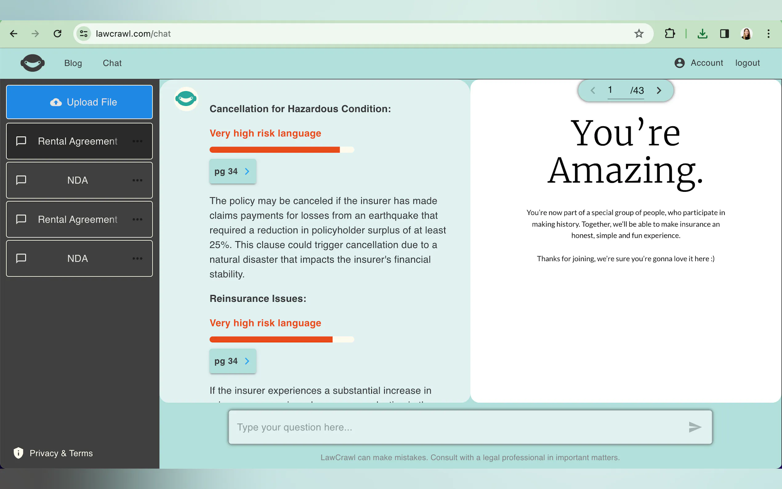This screenshot has height=489, width=782.
Task: View site information icon in address bar
Action: click(84, 34)
